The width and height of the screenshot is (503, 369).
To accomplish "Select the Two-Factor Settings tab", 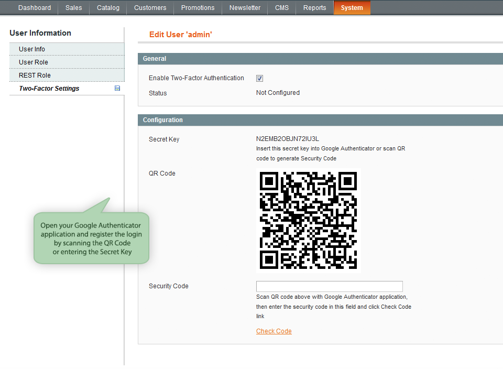I will point(67,89).
